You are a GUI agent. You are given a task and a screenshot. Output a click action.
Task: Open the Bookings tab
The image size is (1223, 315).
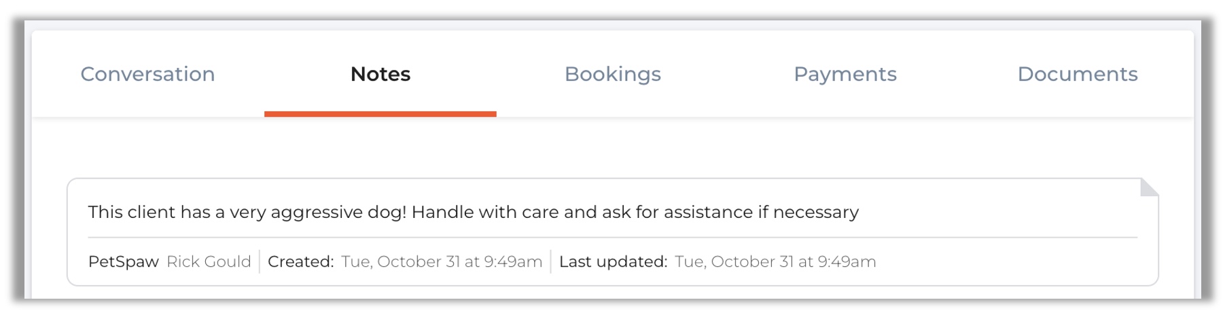tap(612, 74)
